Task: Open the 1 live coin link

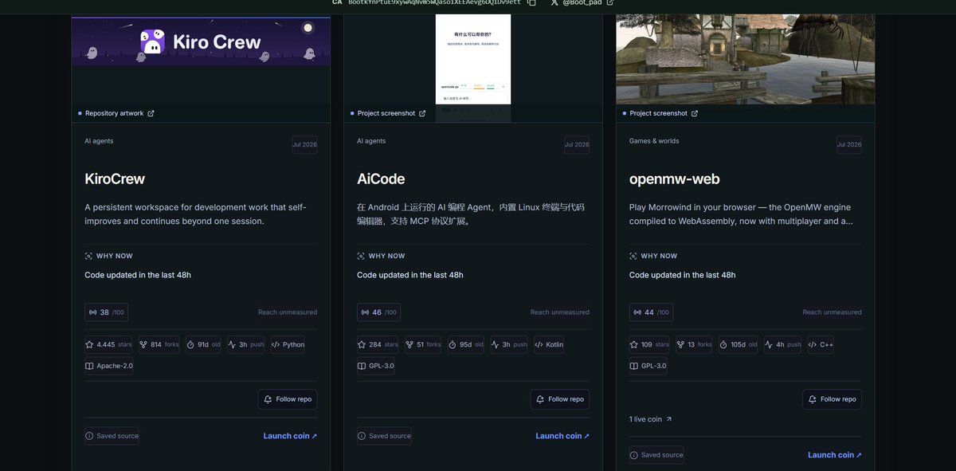Action: point(651,419)
